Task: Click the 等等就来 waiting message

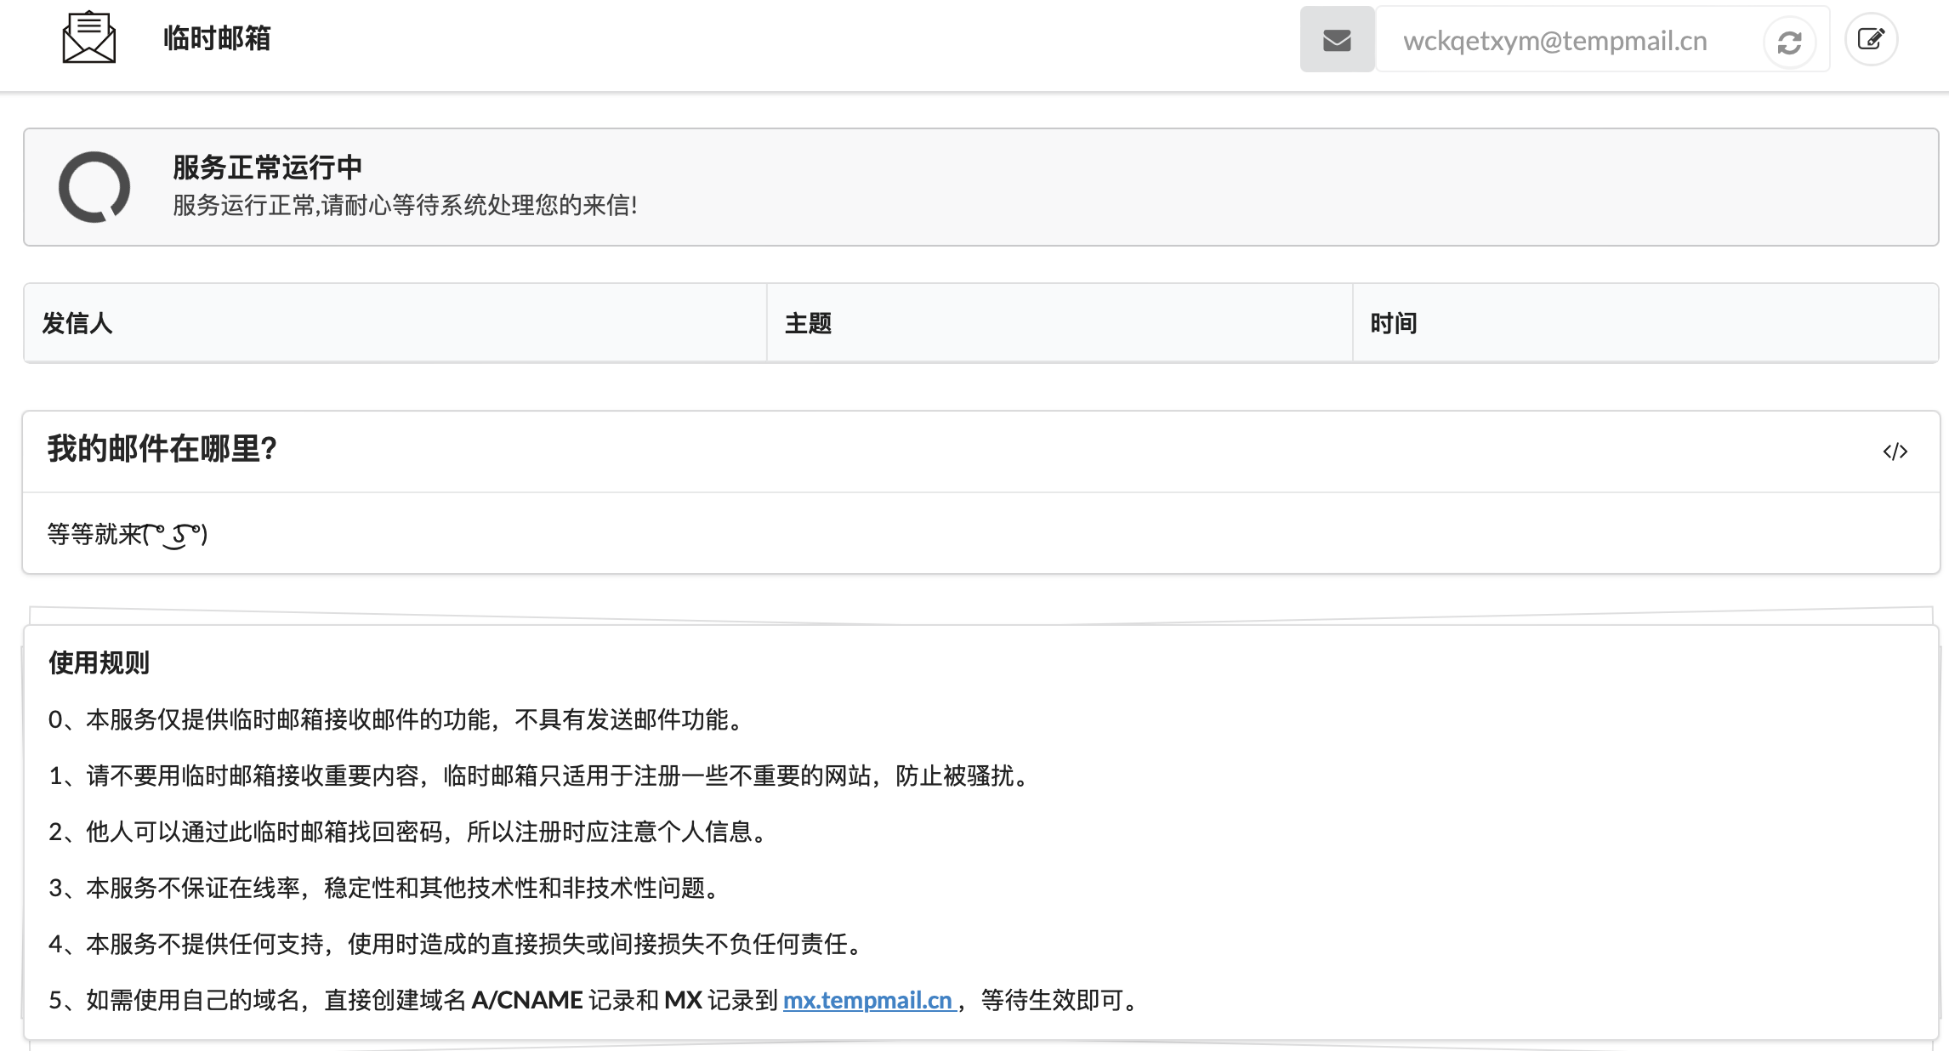Action: click(128, 534)
